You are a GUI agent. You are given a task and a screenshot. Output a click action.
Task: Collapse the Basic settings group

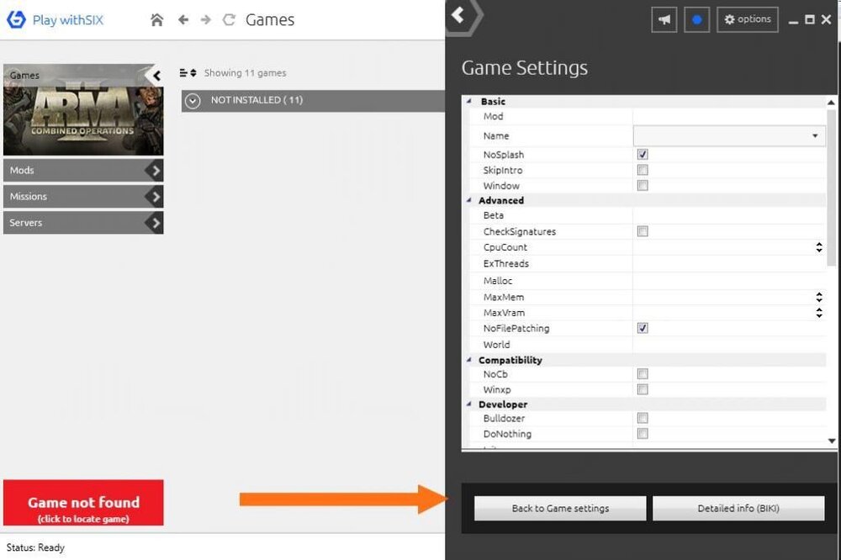coord(468,102)
